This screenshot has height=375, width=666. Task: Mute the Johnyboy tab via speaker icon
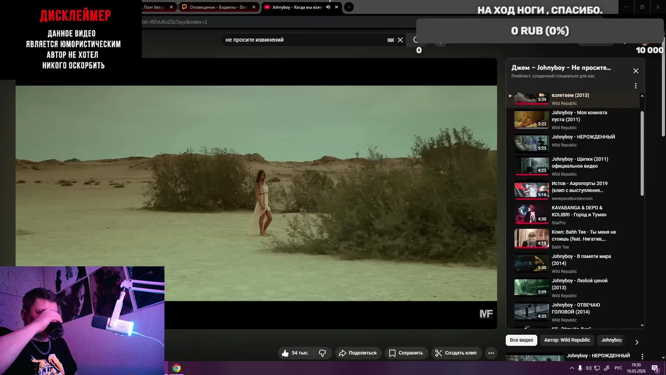328,7
